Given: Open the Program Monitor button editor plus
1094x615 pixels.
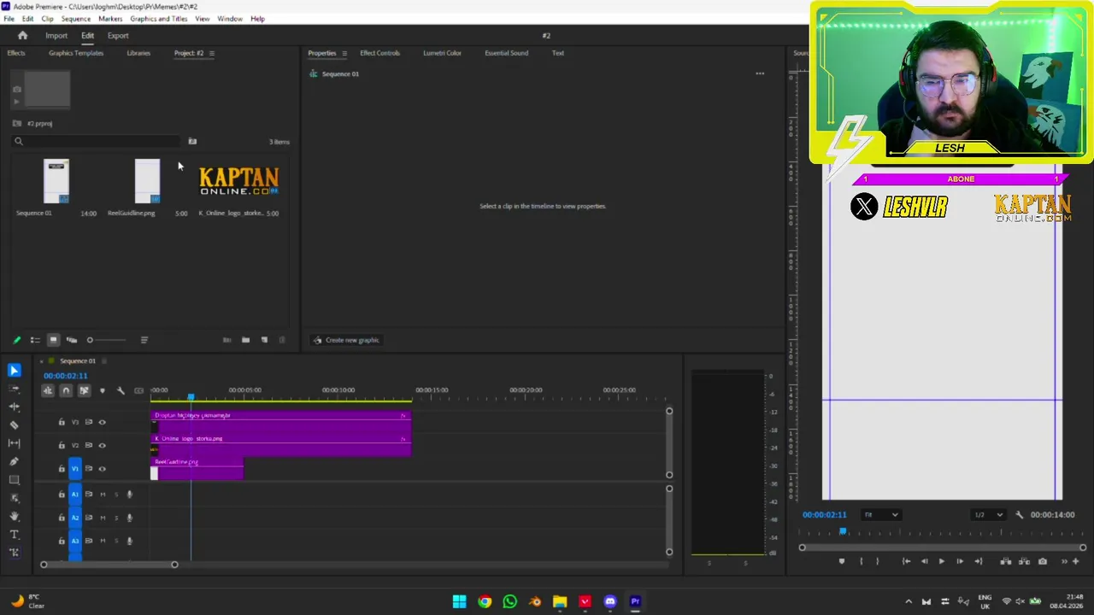Looking at the screenshot, I should 1075,561.
